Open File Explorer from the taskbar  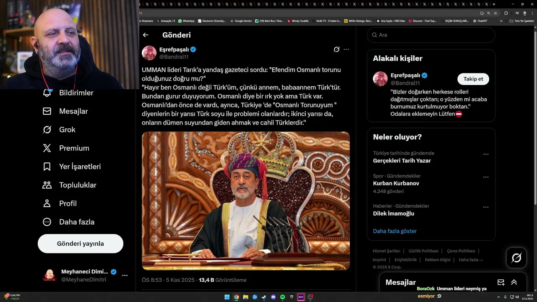245,297
